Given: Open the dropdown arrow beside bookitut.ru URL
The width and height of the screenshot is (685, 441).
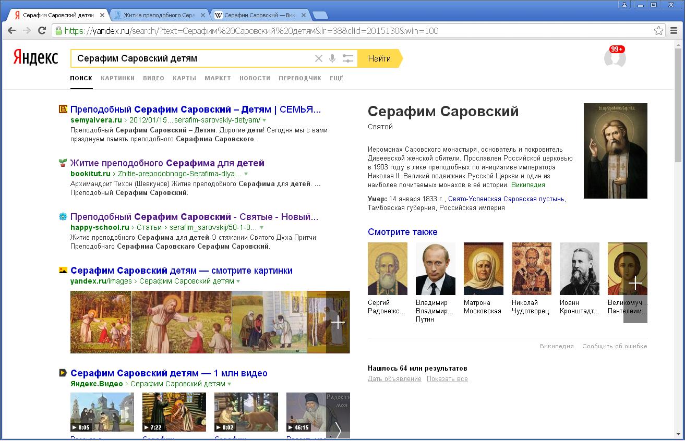Looking at the screenshot, I should point(246,174).
